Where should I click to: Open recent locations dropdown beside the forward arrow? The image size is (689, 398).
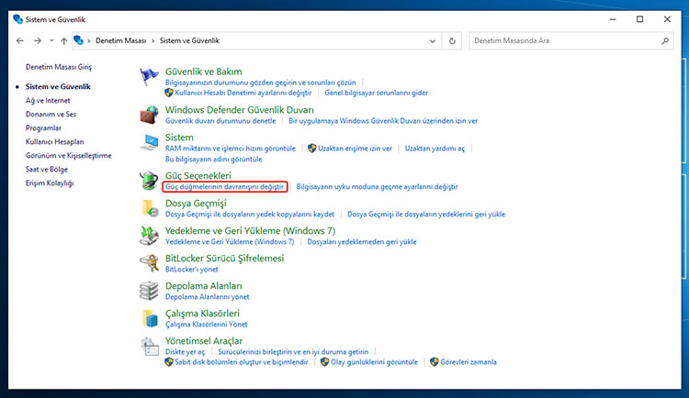pyautogui.click(x=51, y=41)
